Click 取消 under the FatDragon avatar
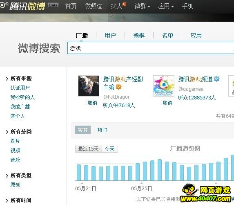 92,103
